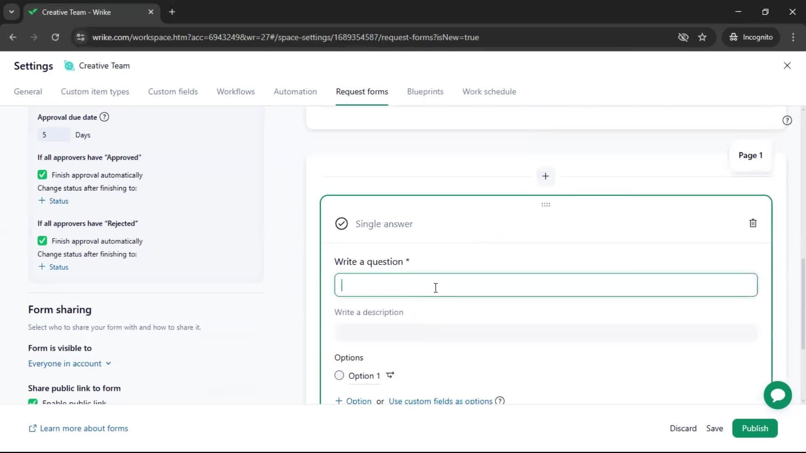Open Chrome menu with three dots

click(x=793, y=37)
